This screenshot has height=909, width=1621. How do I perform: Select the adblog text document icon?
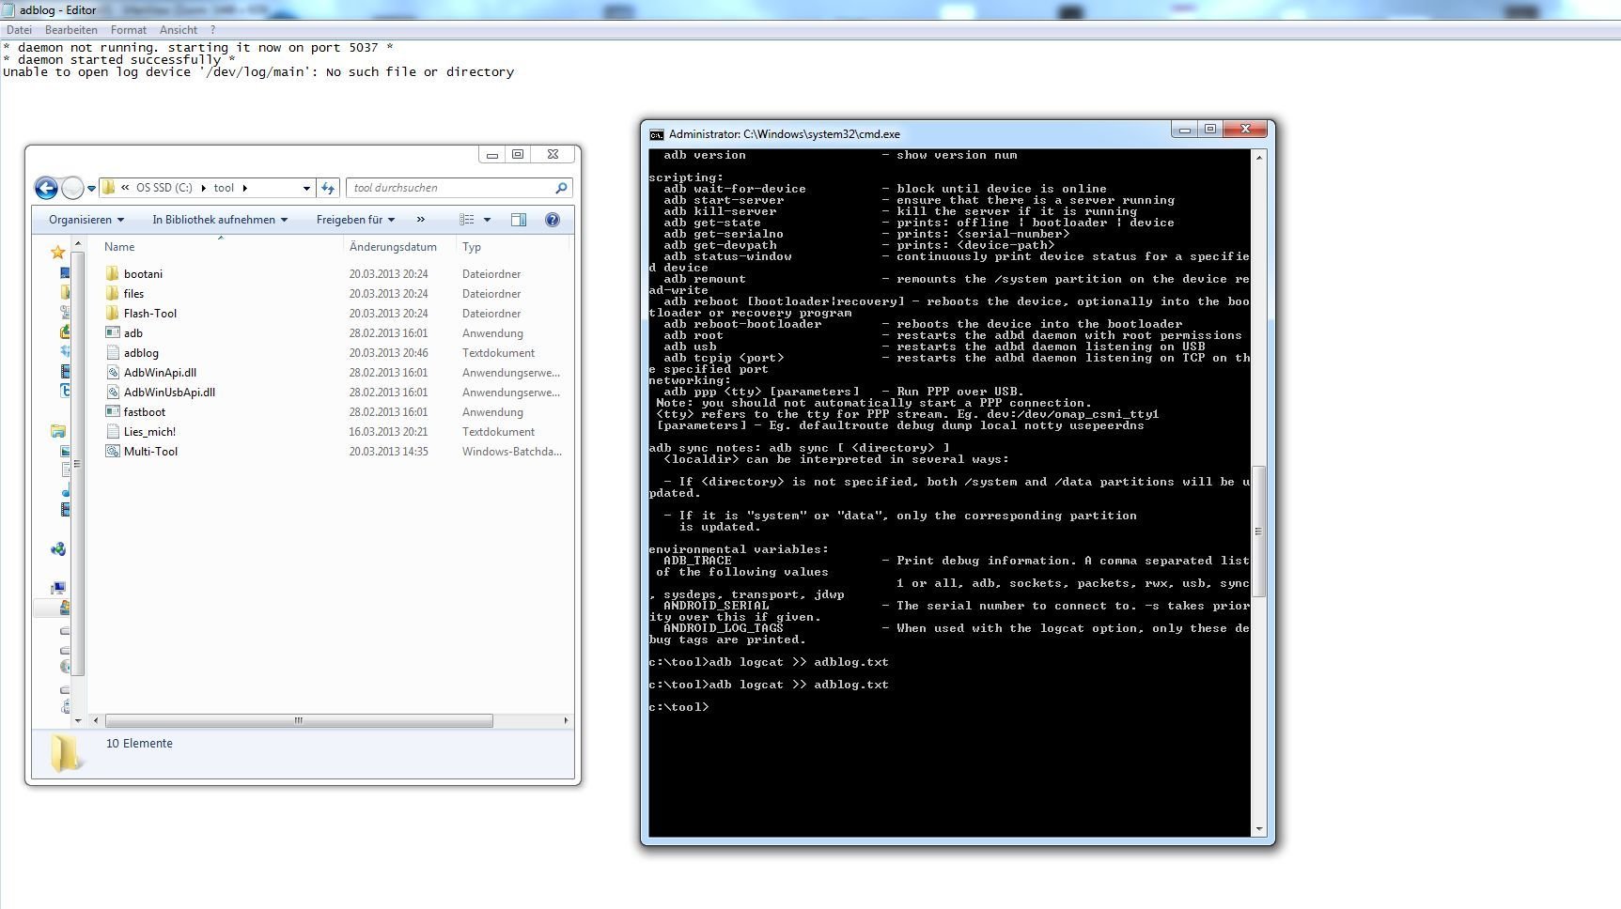click(x=112, y=352)
